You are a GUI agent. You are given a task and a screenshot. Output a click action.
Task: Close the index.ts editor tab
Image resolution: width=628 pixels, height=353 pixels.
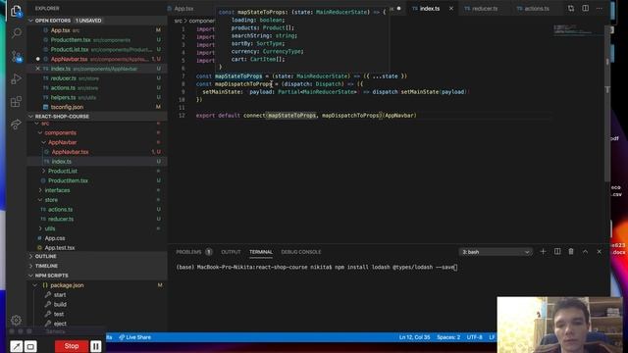tap(451, 8)
